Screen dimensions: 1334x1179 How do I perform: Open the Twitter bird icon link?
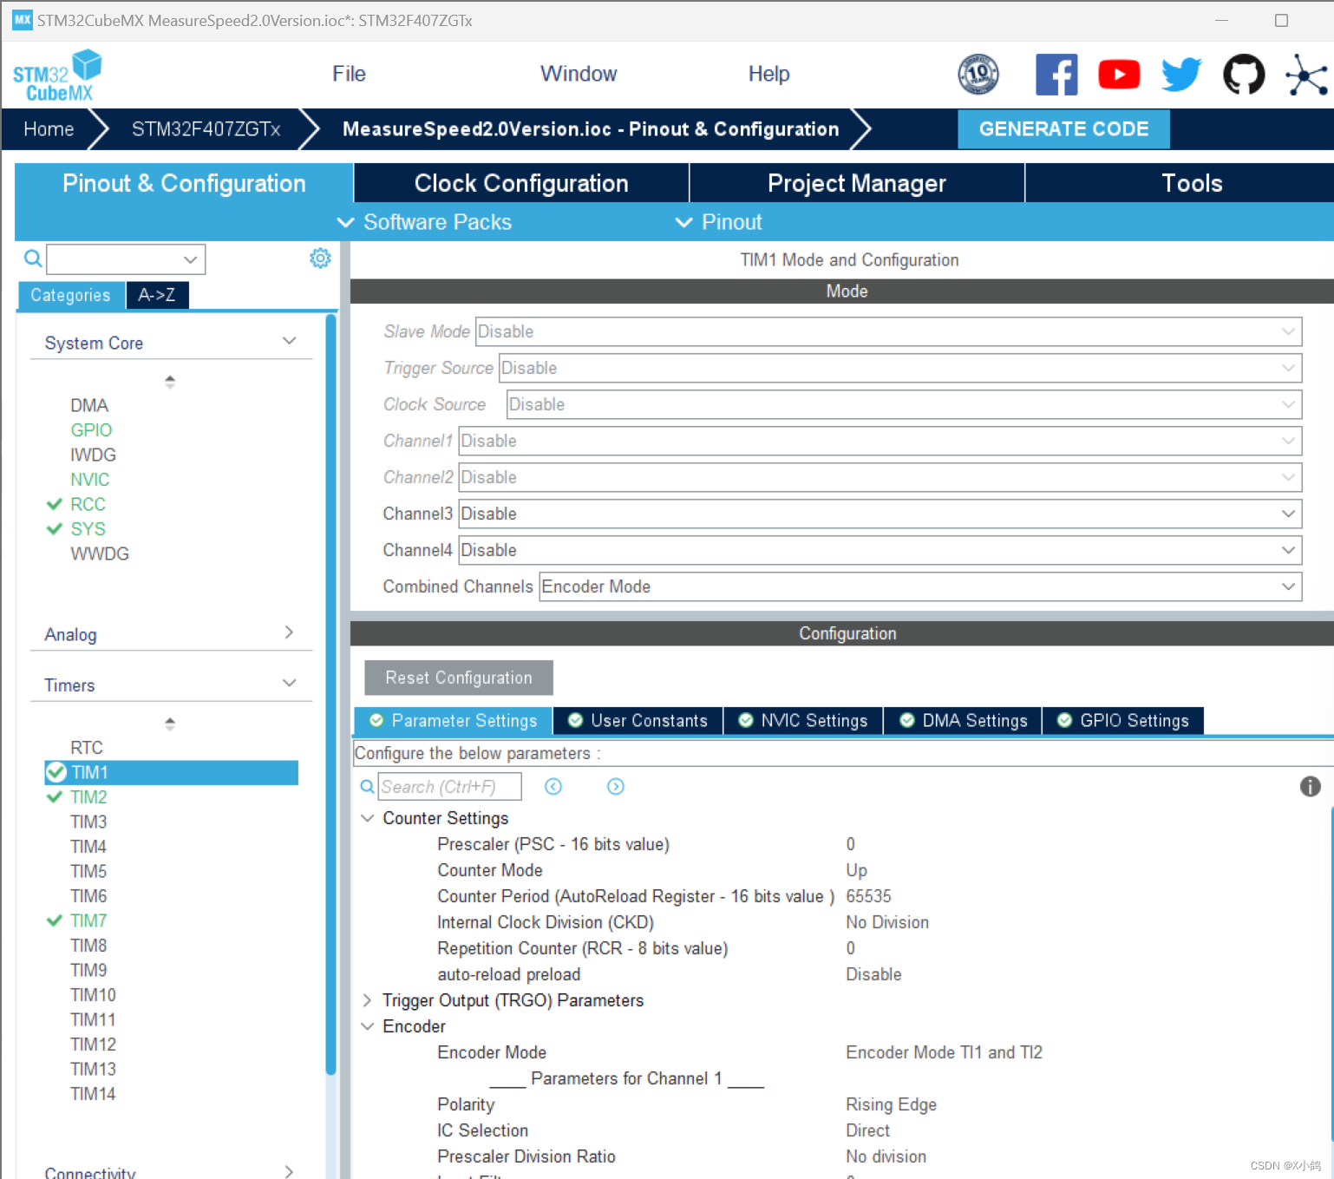(x=1181, y=75)
